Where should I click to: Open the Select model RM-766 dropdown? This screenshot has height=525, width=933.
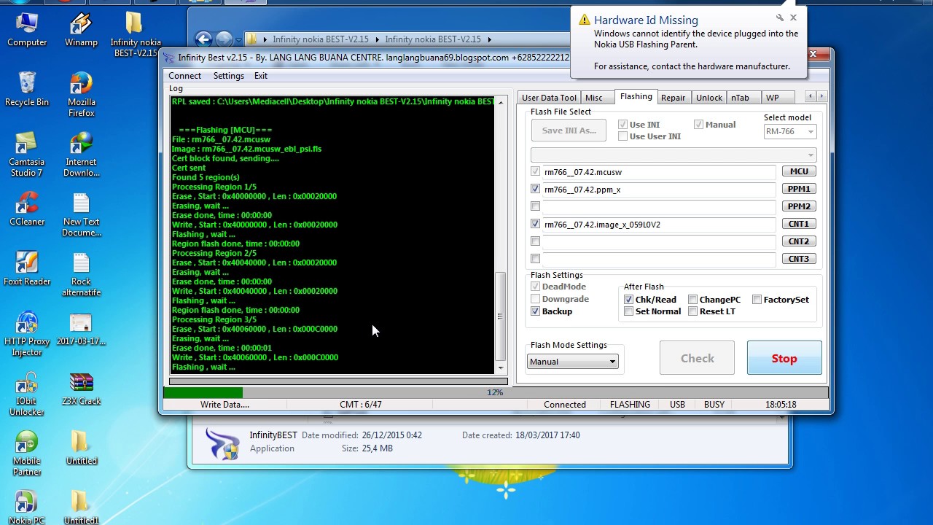pyautogui.click(x=790, y=132)
